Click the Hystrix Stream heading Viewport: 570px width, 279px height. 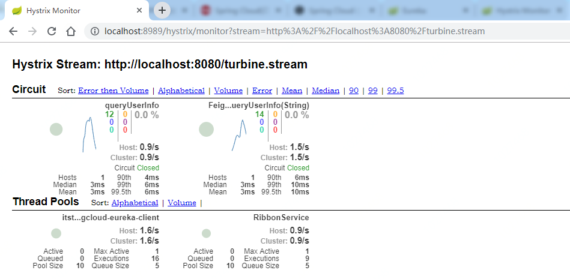pyautogui.click(x=160, y=65)
